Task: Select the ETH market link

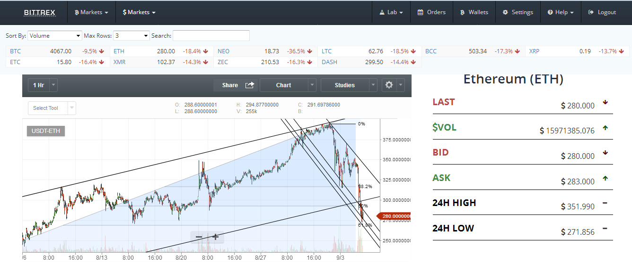Action: (119, 51)
